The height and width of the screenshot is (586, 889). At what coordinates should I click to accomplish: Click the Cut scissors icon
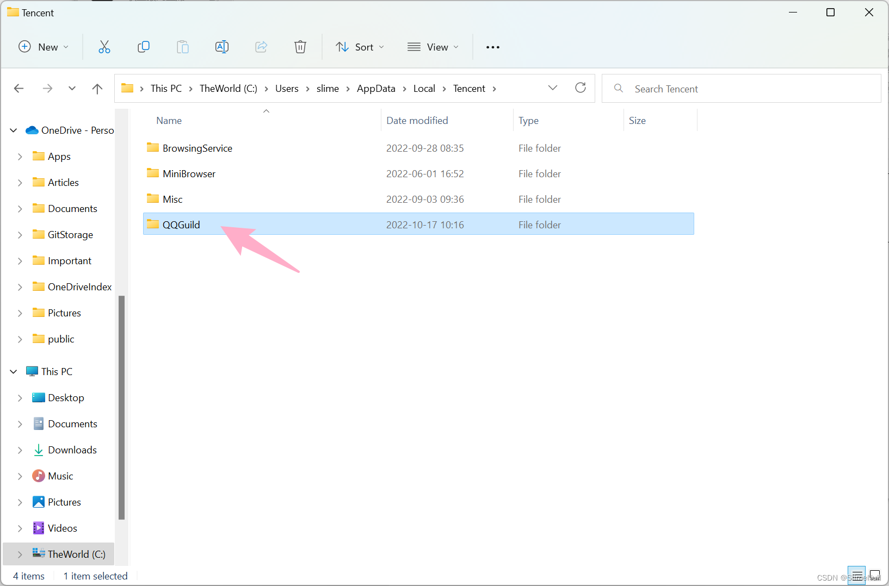(x=104, y=47)
